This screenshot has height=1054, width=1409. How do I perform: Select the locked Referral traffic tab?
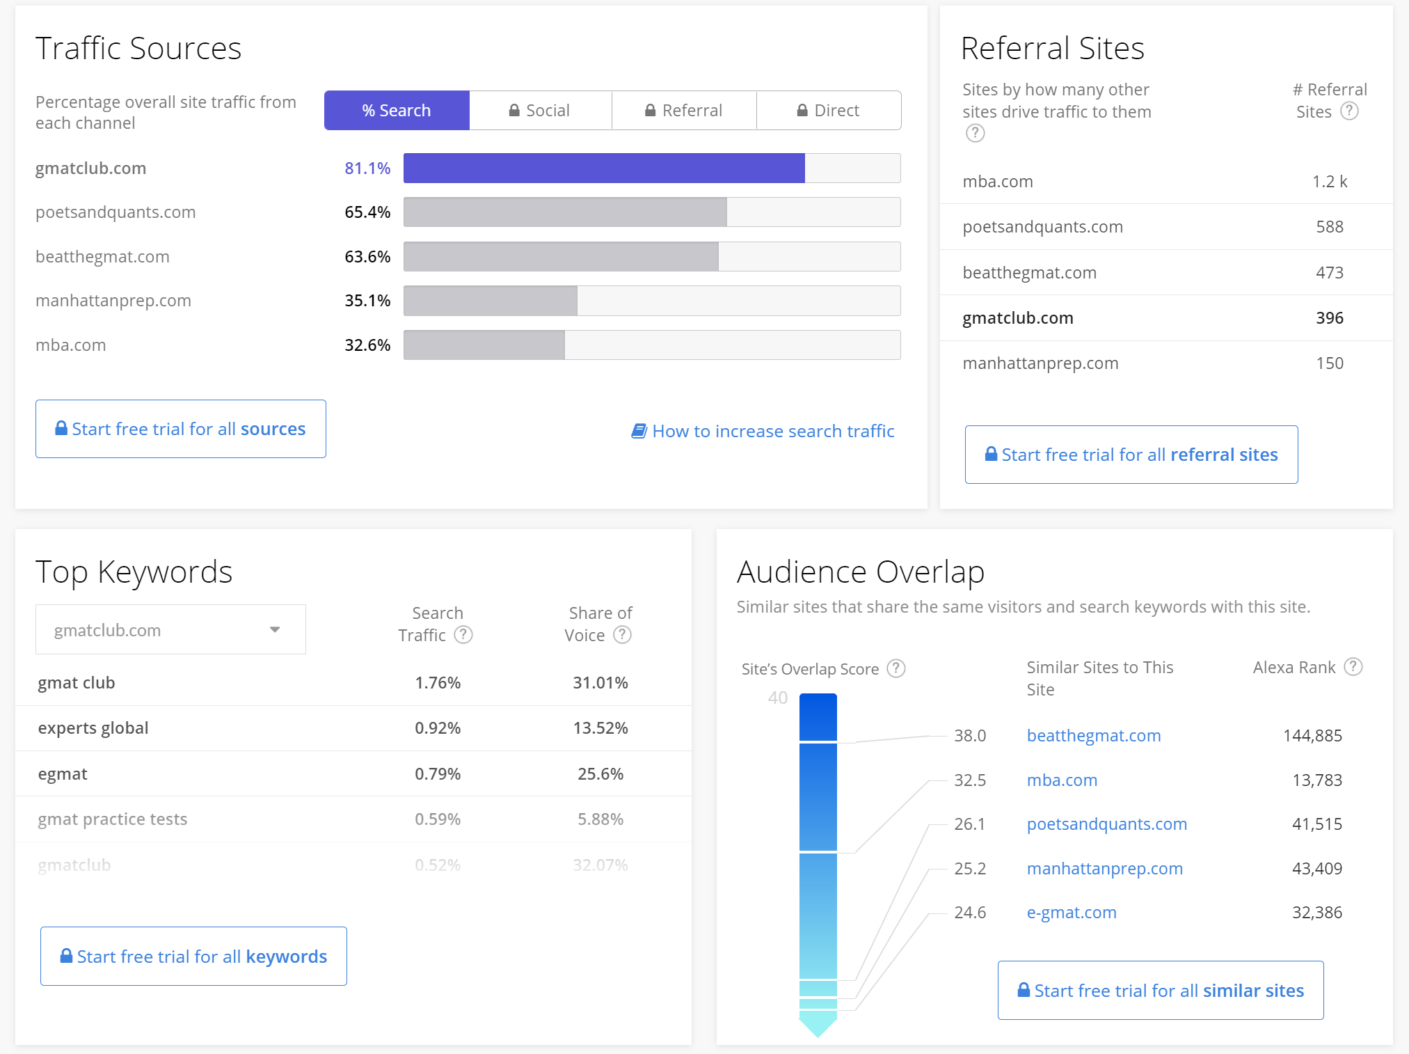(x=684, y=111)
